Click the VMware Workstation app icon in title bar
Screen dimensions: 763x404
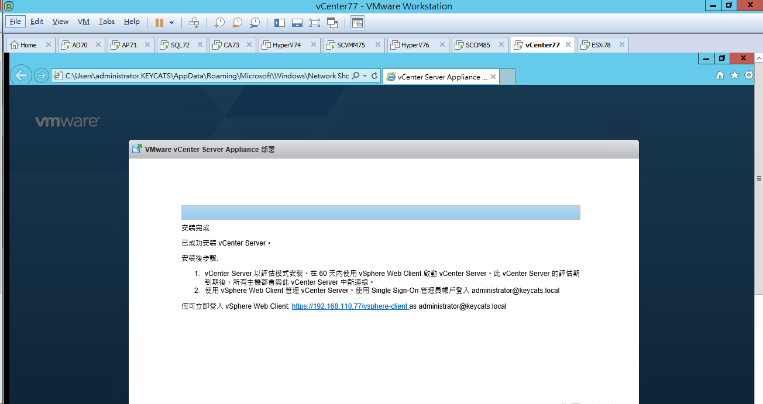point(8,6)
